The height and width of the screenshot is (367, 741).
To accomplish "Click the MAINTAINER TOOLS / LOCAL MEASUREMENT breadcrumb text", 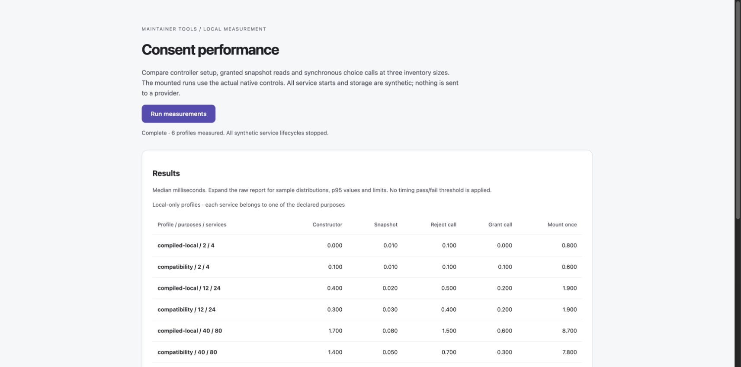I will point(204,29).
